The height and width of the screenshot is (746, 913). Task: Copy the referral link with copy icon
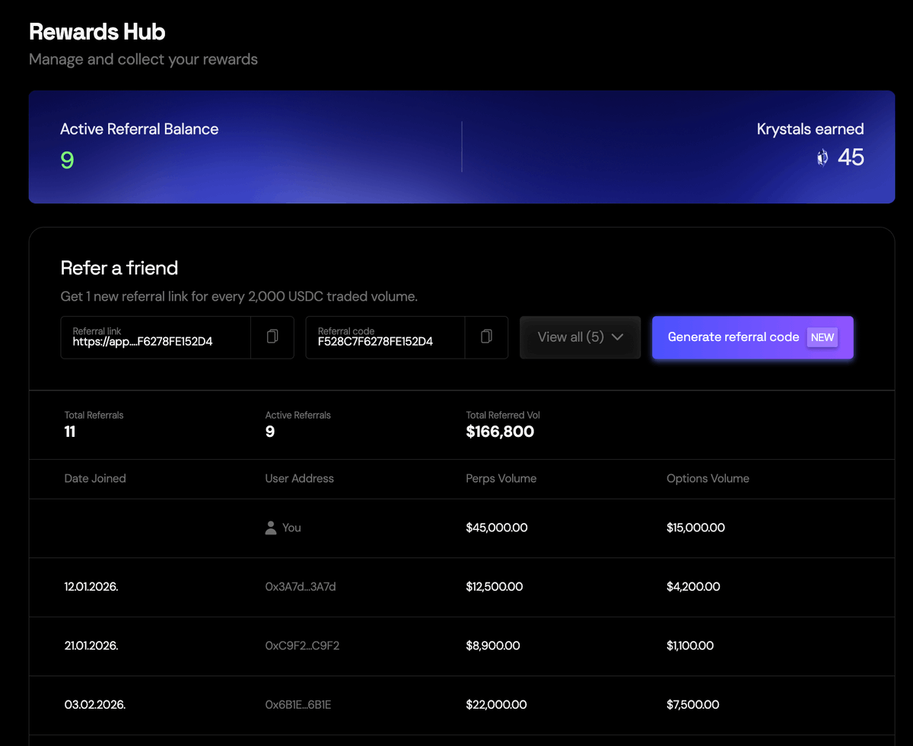click(x=272, y=336)
